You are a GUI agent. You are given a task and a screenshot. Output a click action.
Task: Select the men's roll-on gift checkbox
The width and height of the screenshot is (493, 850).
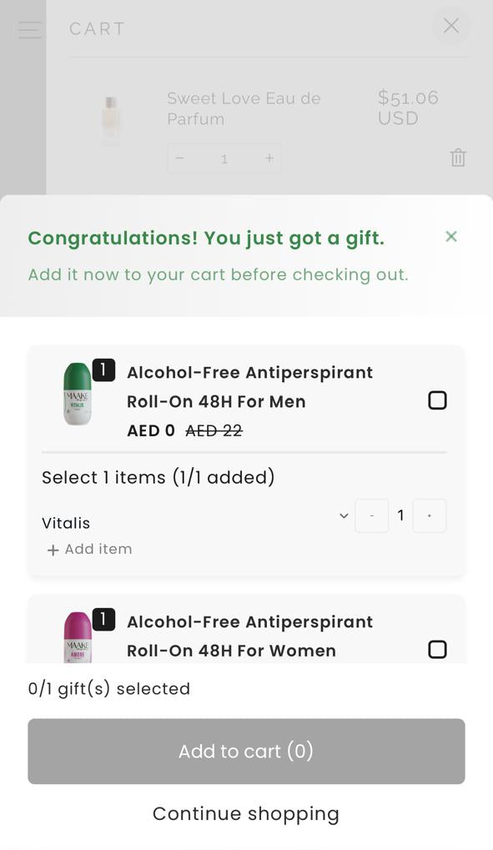[x=437, y=400]
